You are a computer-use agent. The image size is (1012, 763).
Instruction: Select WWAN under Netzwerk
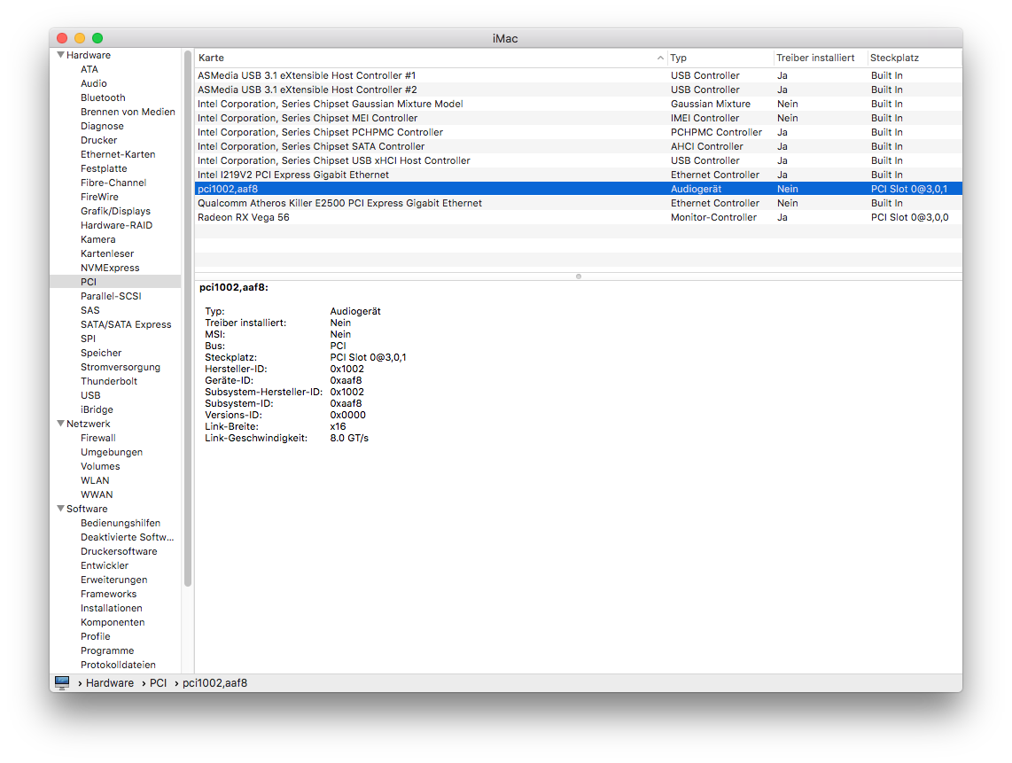(x=97, y=495)
